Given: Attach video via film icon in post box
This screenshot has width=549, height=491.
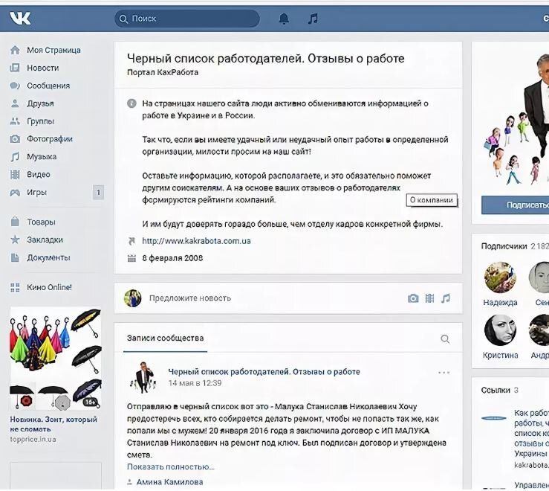Looking at the screenshot, I should pos(429,298).
